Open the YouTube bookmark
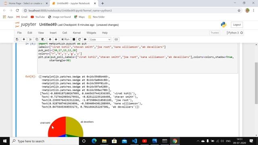Image resolution: width=258 pixels, height=145 pixels. point(37,17)
